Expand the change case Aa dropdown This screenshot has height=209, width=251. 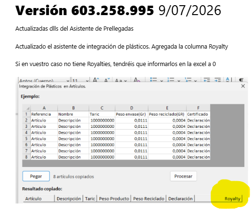point(121,80)
